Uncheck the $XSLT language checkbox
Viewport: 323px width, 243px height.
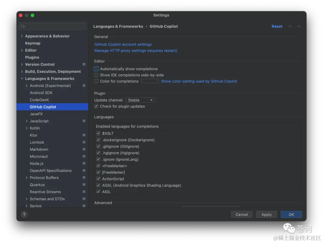point(98,133)
